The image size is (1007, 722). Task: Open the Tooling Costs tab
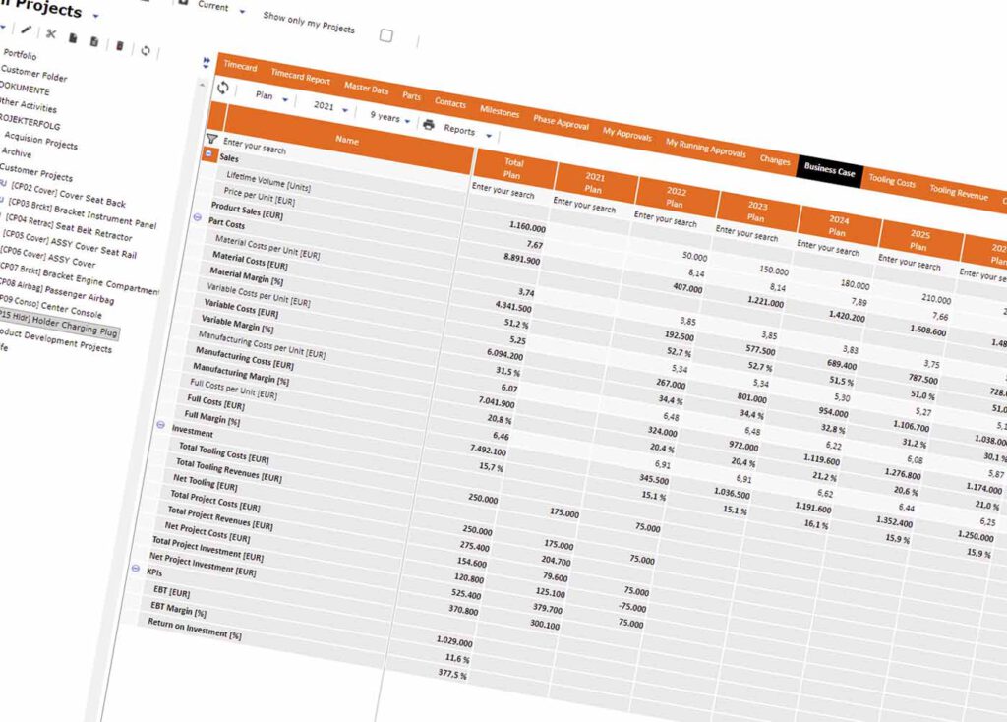coord(892,181)
